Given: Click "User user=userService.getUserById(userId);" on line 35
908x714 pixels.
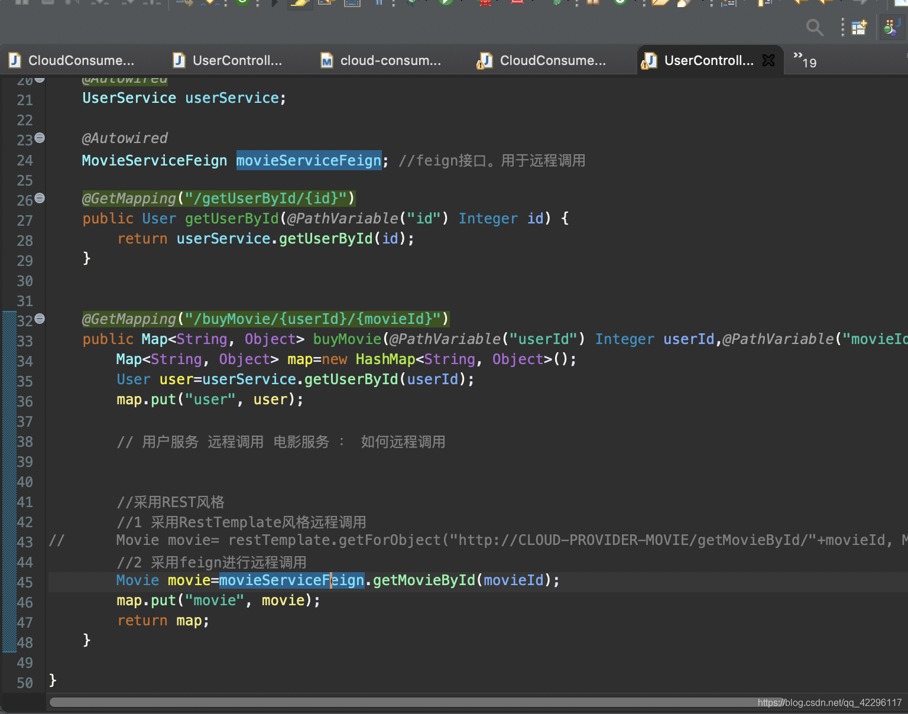Looking at the screenshot, I should (296, 379).
